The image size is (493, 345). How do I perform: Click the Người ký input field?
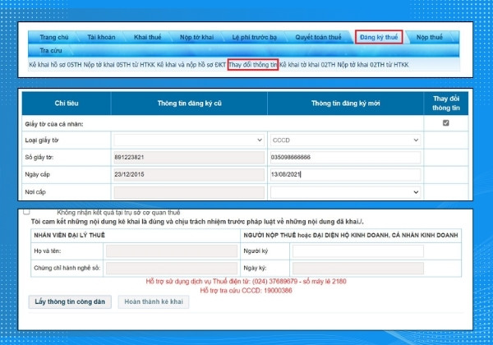(x=358, y=251)
